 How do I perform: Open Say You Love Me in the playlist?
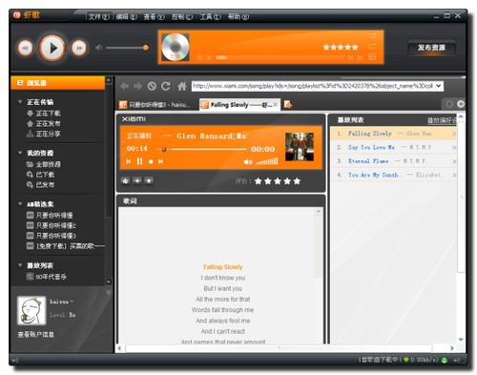tap(371, 147)
